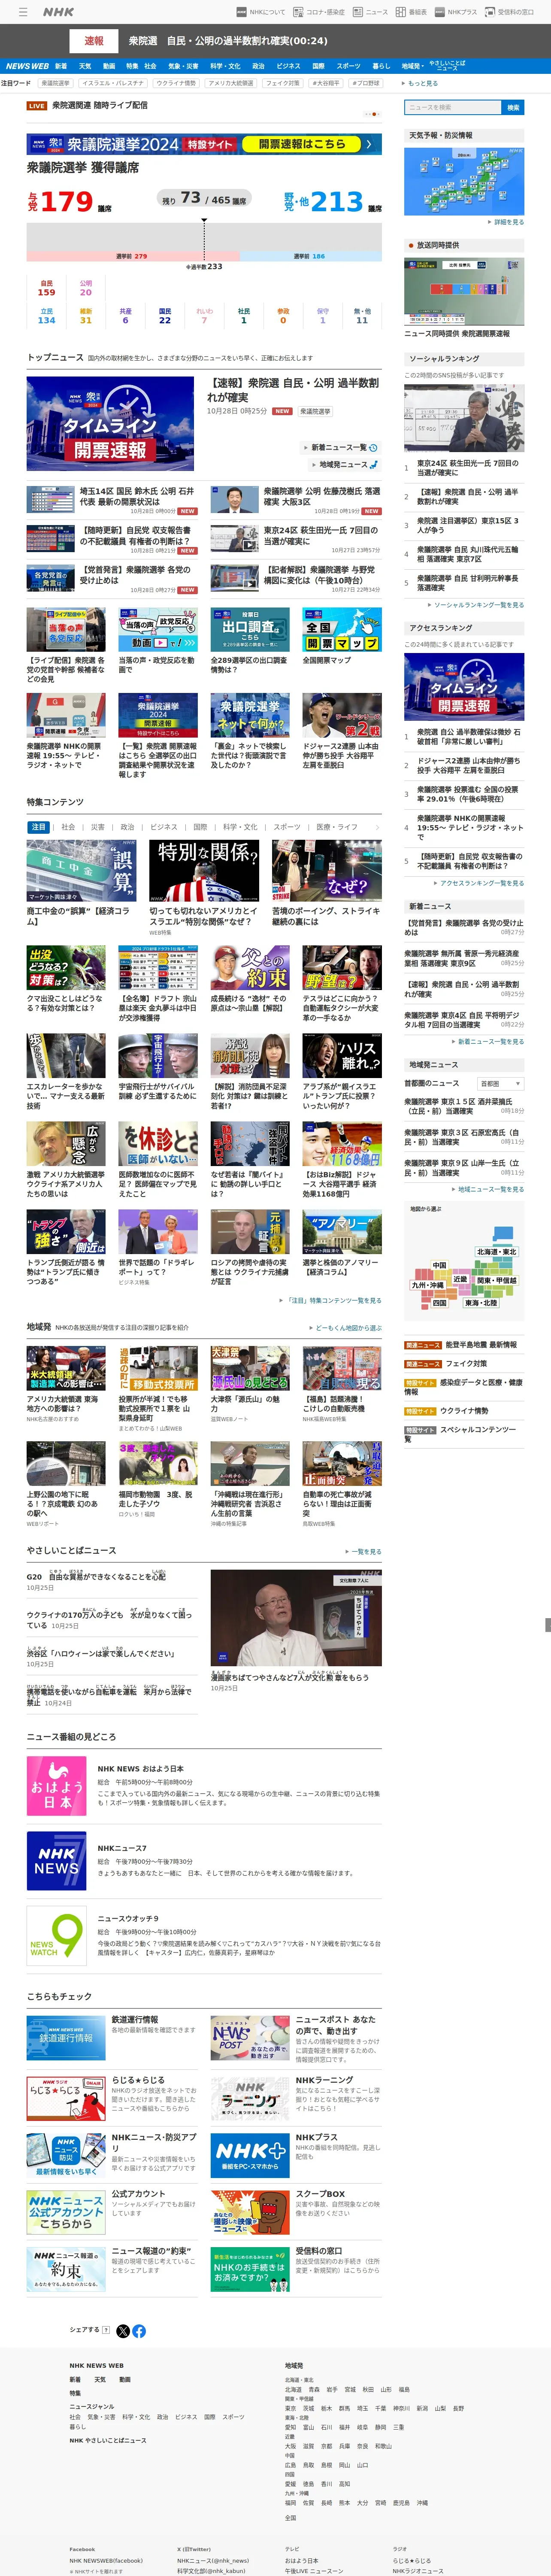Click the 速報 breaking news banner

tap(94, 41)
